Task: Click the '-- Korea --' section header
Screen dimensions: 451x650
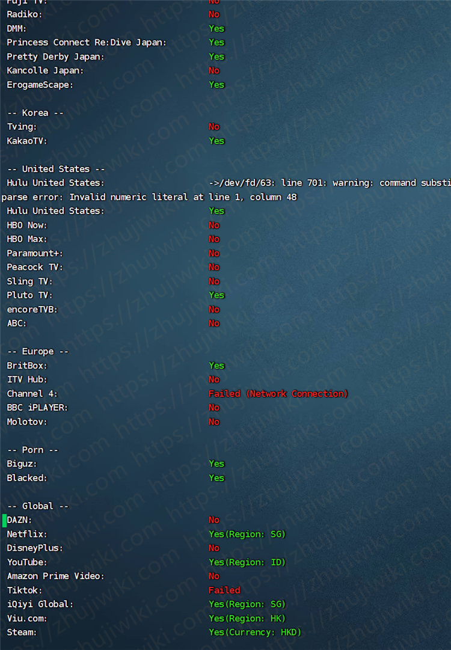Action: click(35, 113)
